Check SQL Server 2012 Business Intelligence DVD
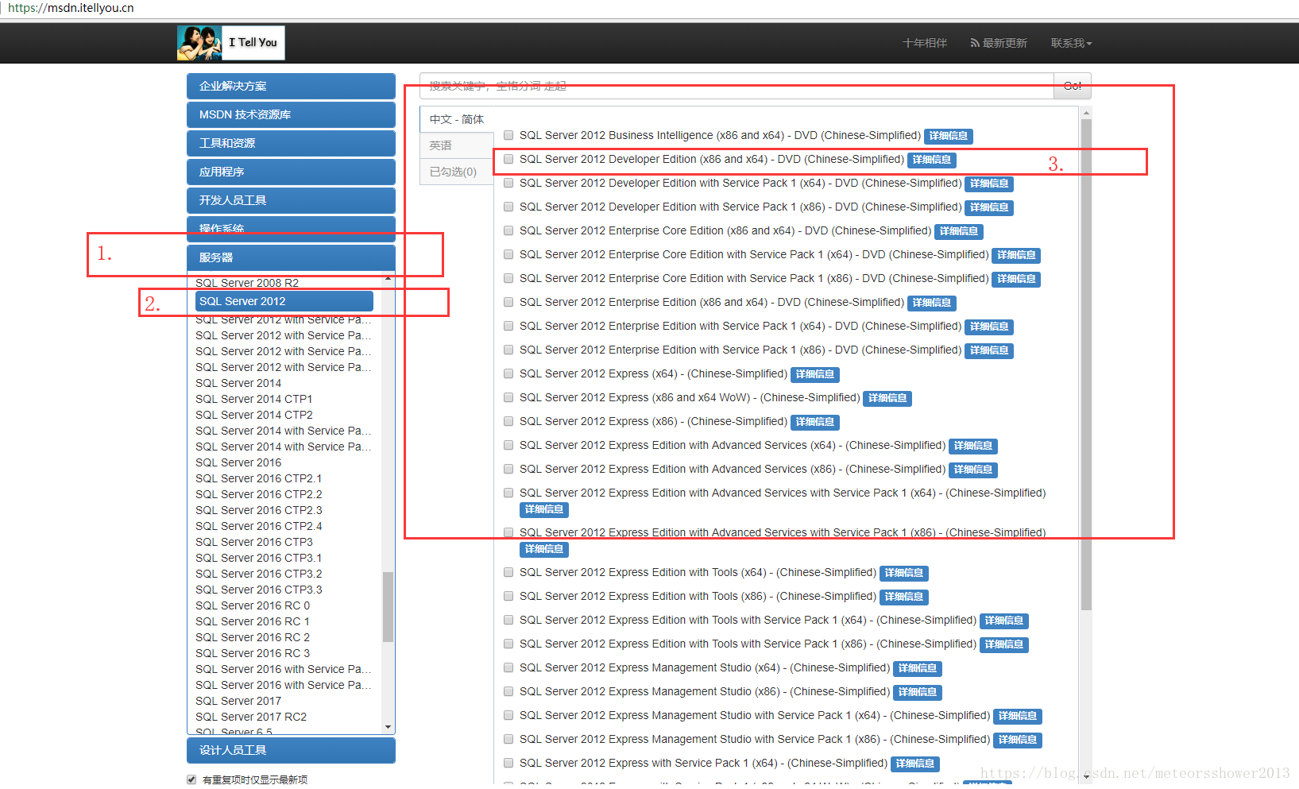The height and width of the screenshot is (789, 1299). coord(508,136)
